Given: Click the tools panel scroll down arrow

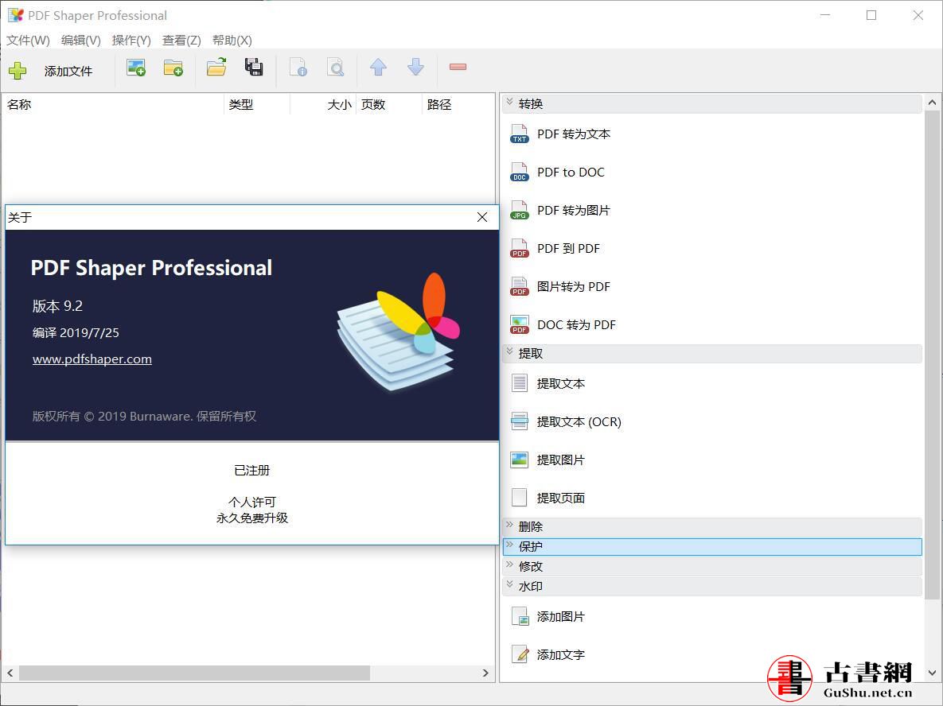Looking at the screenshot, I should [932, 673].
